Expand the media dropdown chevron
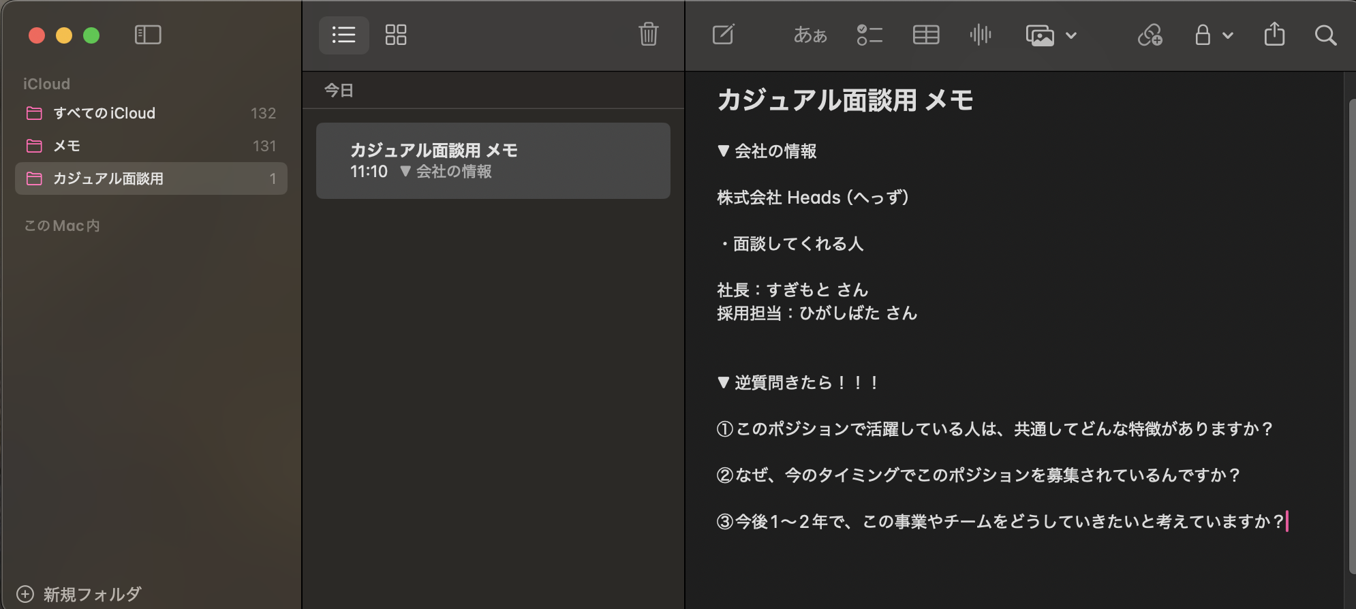Image resolution: width=1356 pixels, height=609 pixels. (1071, 35)
